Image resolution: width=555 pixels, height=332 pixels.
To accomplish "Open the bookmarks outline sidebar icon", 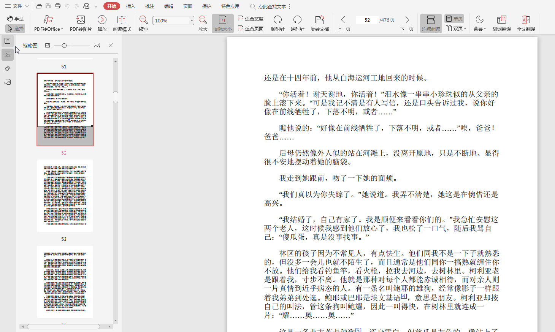I will [x=8, y=41].
